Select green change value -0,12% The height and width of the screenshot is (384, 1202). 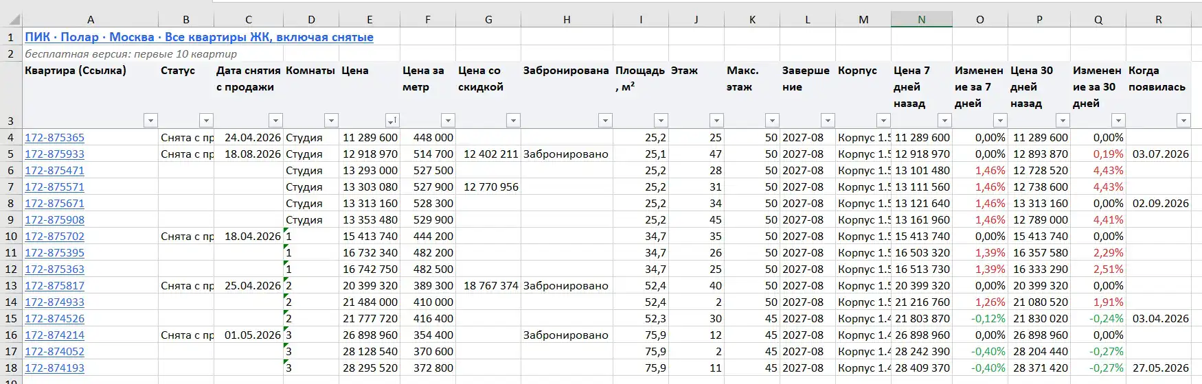980,318
